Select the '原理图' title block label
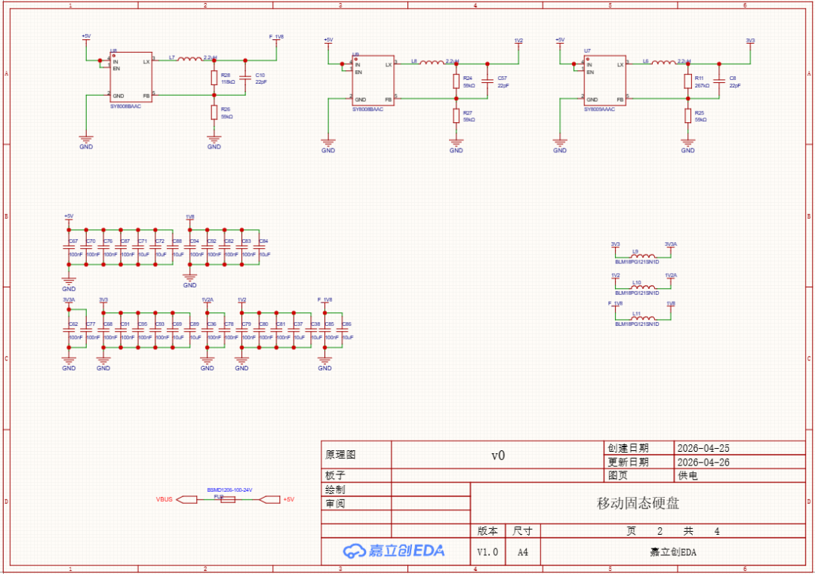The width and height of the screenshot is (815, 574). 340,455
